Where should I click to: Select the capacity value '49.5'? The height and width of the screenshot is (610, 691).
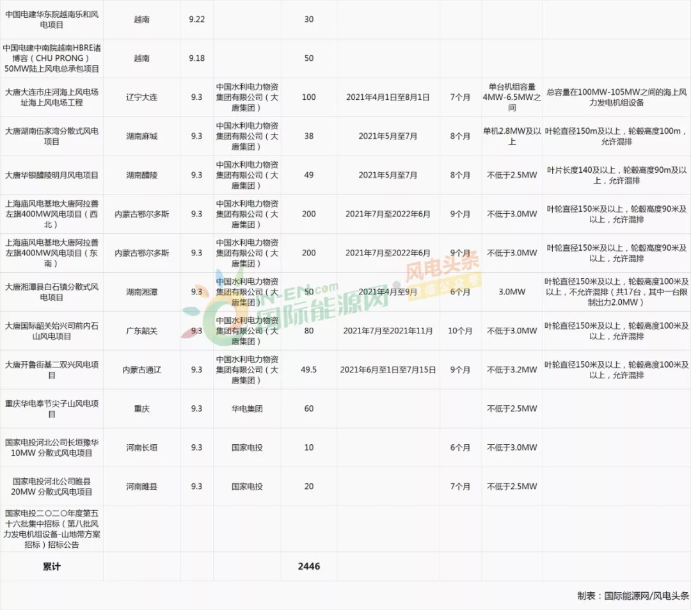tap(309, 370)
